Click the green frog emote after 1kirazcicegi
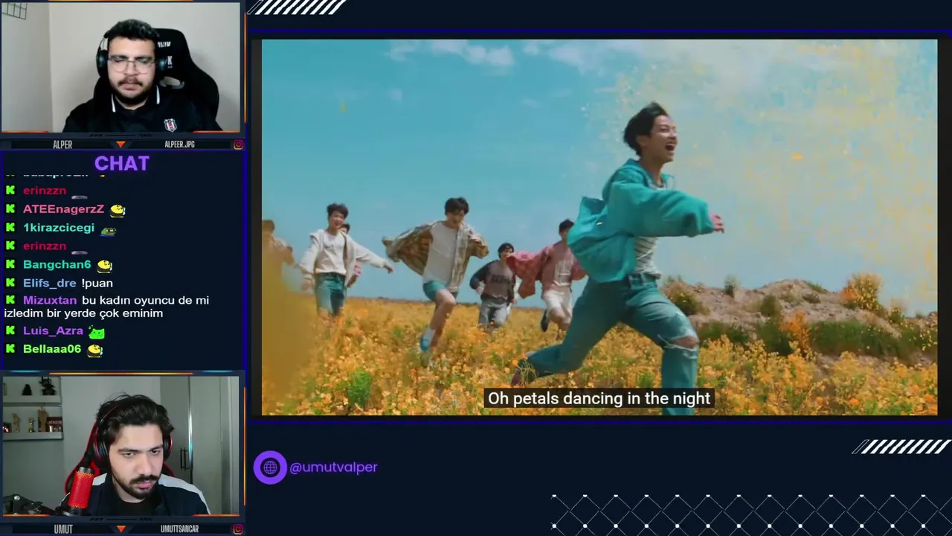The height and width of the screenshot is (536, 952). click(108, 229)
